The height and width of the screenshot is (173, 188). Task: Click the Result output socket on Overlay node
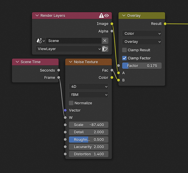pyautogui.click(x=165, y=24)
